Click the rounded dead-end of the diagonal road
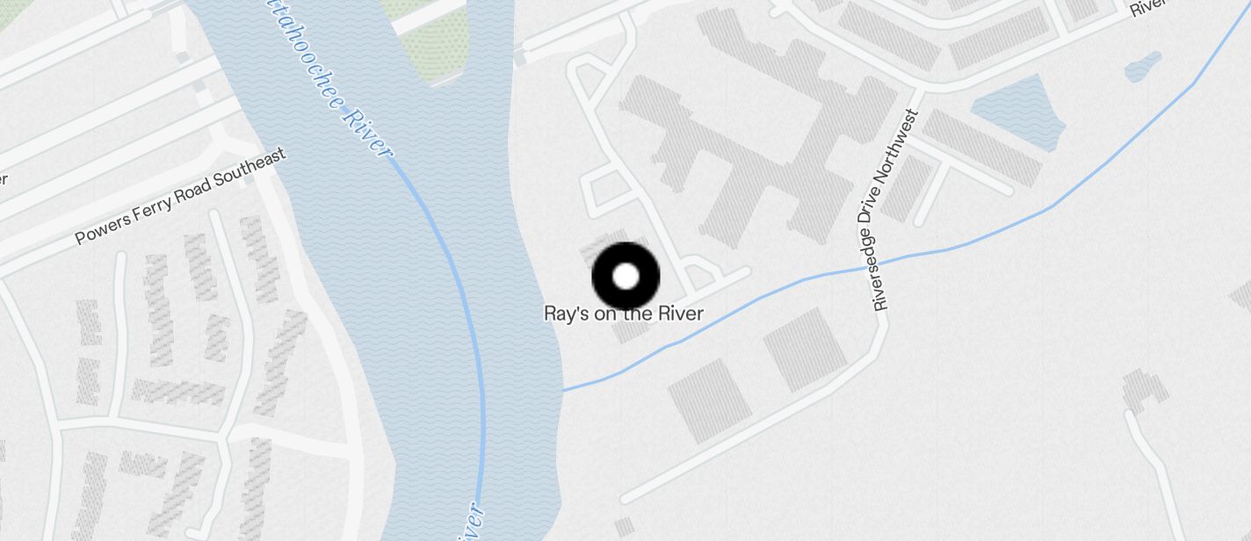This screenshot has width=1251, height=541. coord(626,498)
